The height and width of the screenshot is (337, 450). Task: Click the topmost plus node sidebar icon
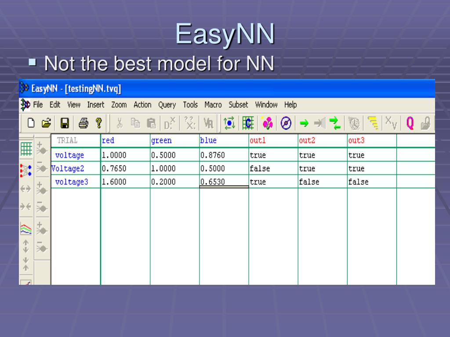[42, 148]
